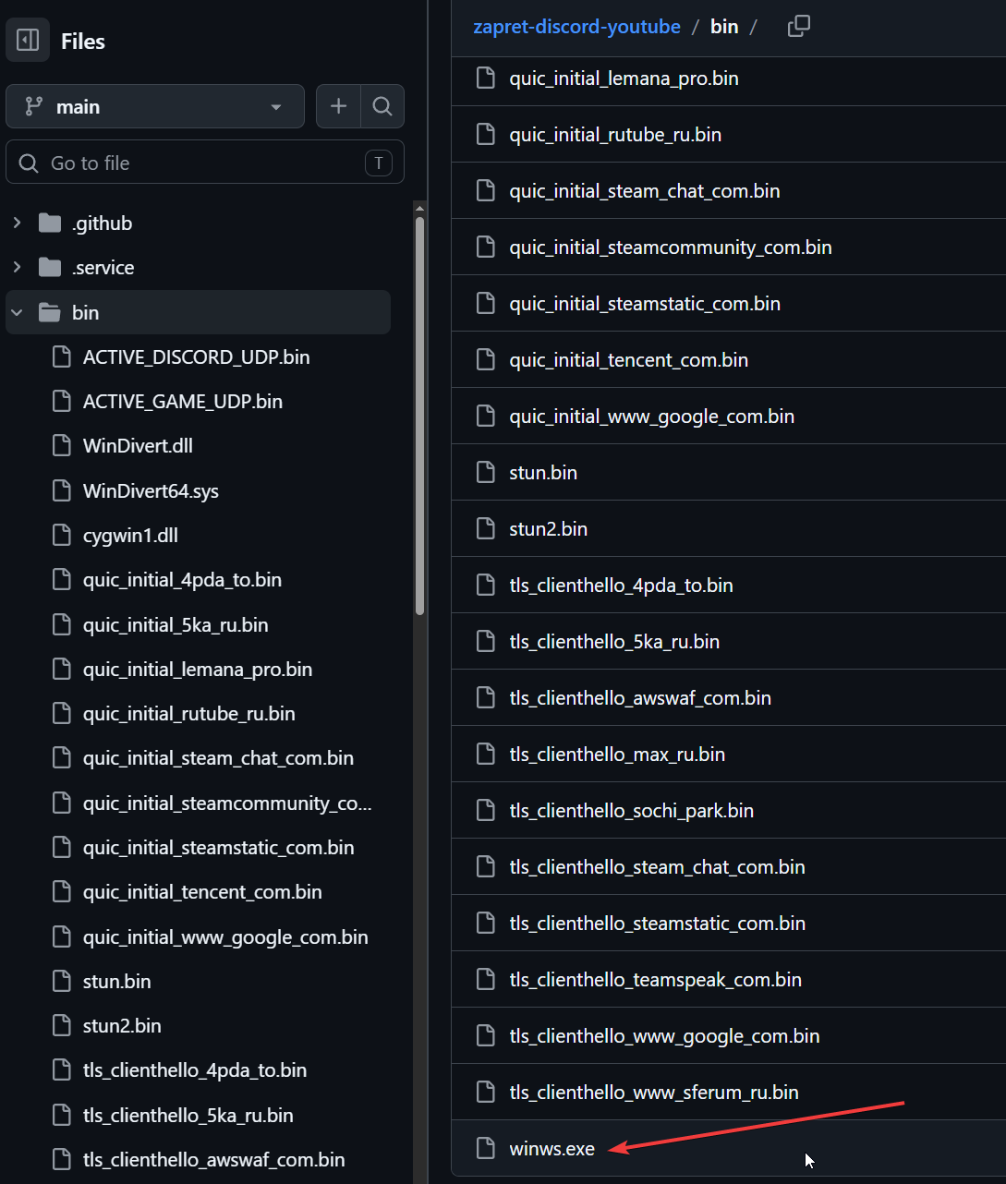Click the file tree vertical scrollbar
Image resolution: width=1006 pixels, height=1184 pixels.
click(419, 416)
